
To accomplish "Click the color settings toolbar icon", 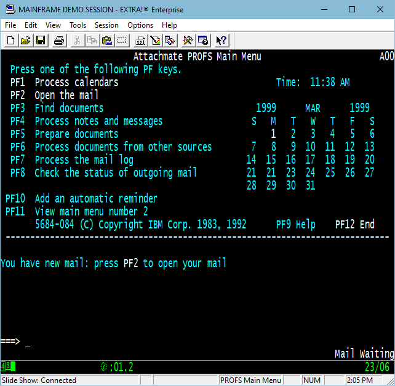I will pos(155,41).
